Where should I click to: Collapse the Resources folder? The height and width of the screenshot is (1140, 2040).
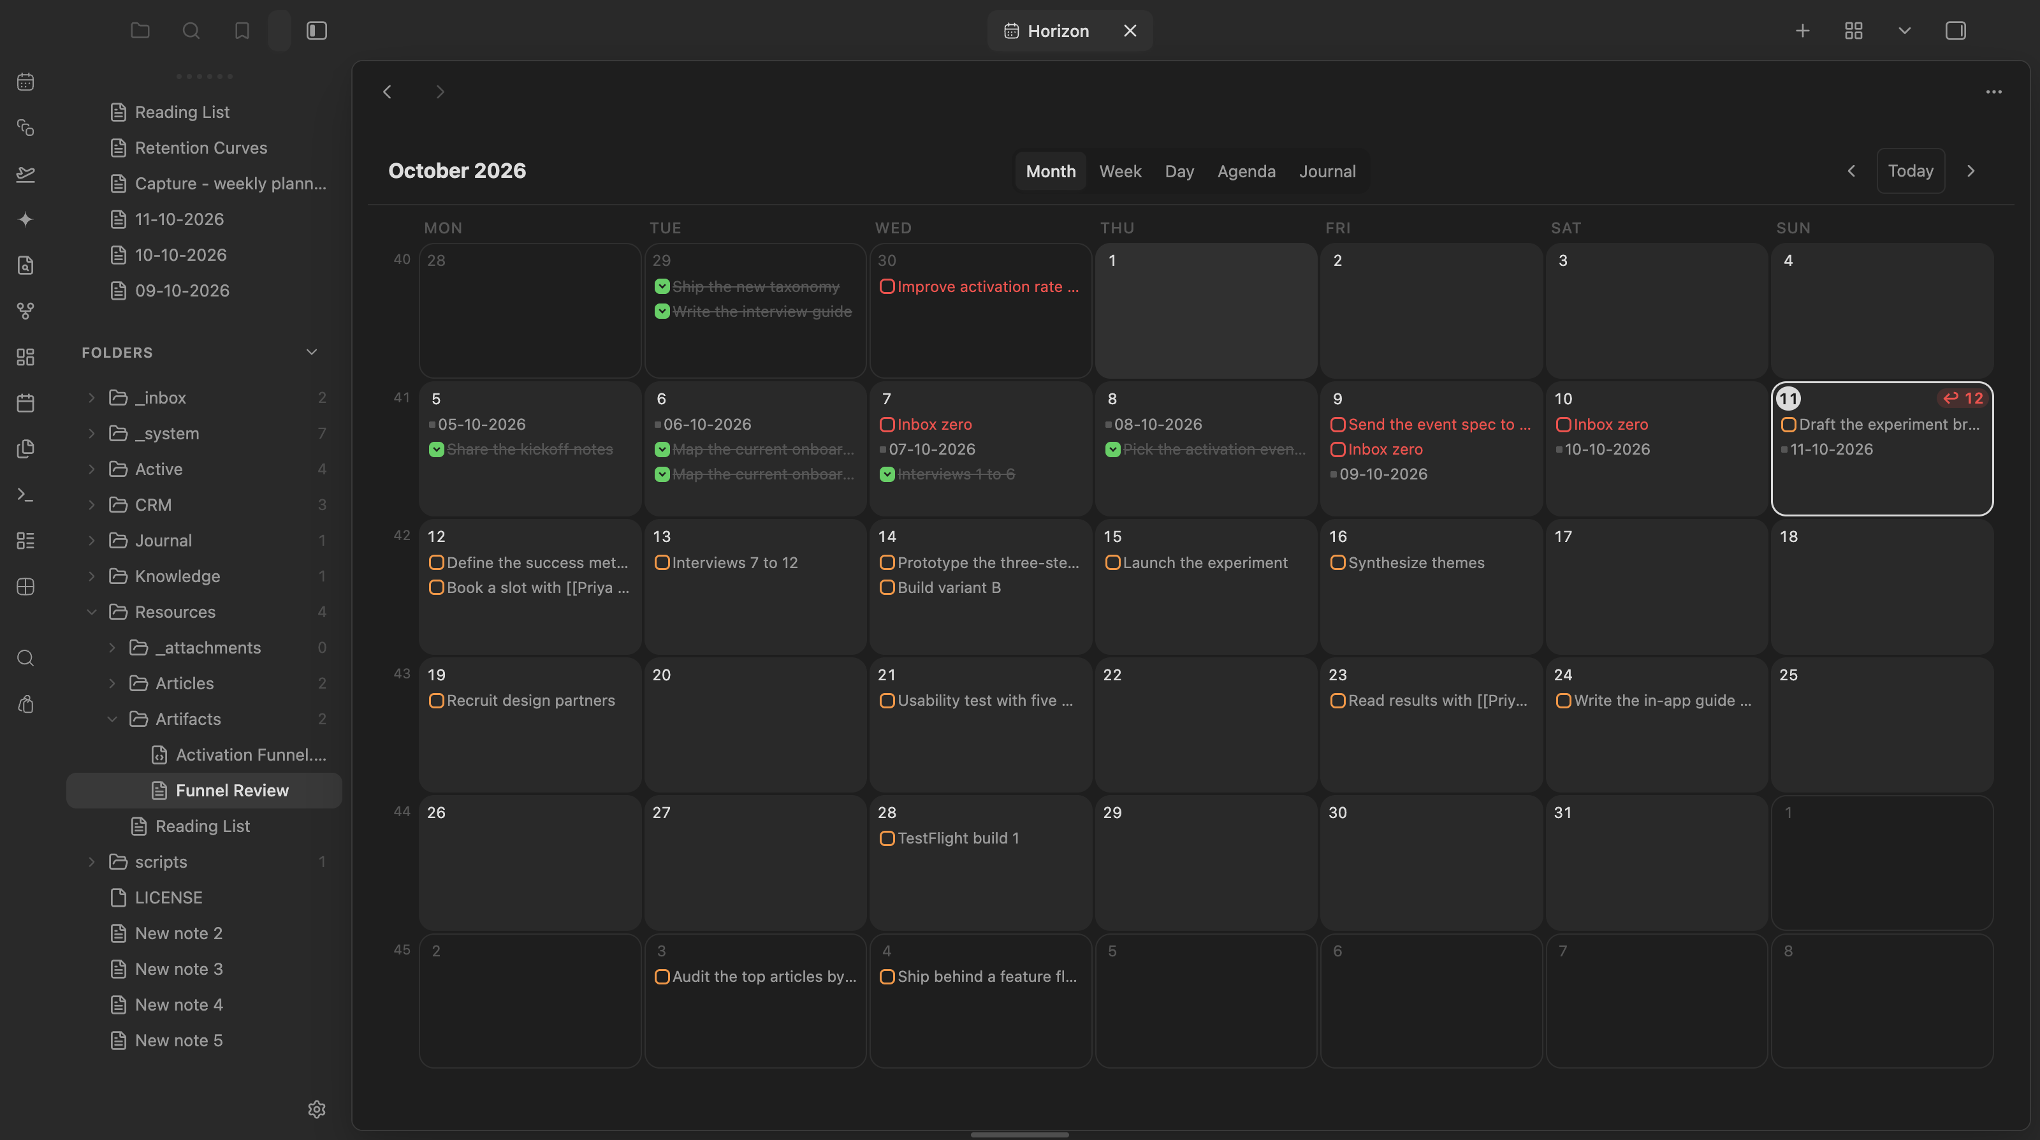pos(91,611)
